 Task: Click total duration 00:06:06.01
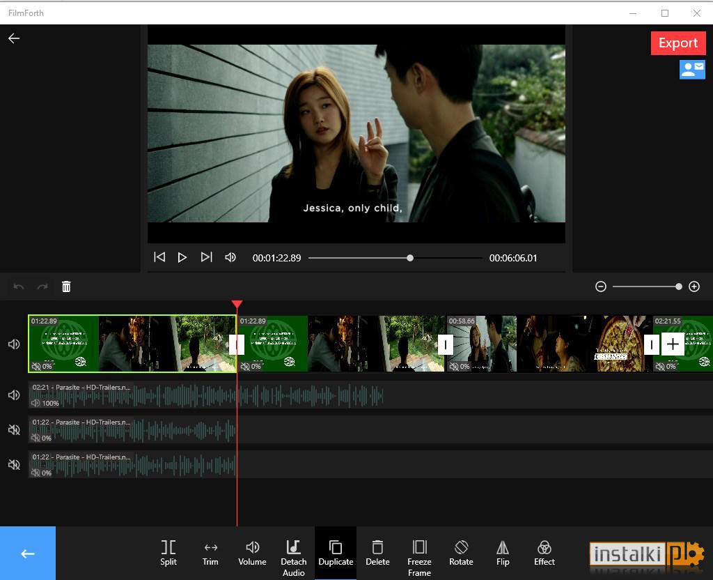click(513, 258)
